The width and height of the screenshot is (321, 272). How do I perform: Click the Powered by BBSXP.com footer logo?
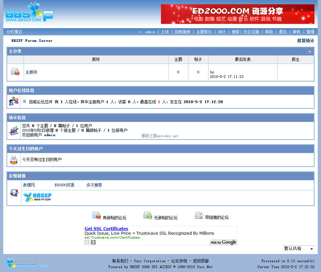coord(27,263)
